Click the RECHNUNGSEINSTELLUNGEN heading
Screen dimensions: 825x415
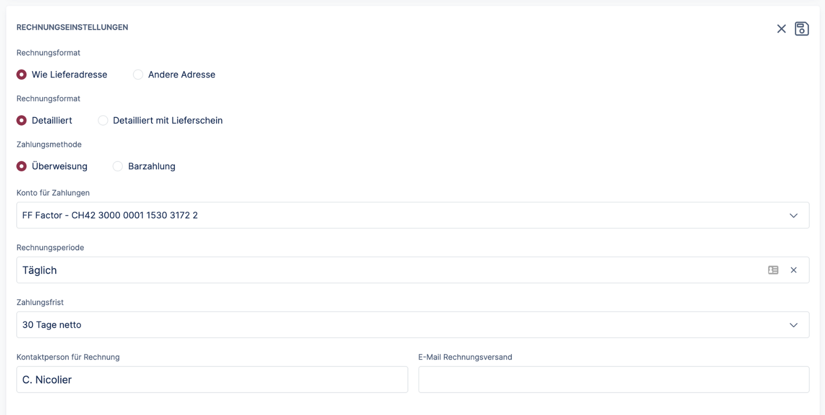tap(72, 27)
